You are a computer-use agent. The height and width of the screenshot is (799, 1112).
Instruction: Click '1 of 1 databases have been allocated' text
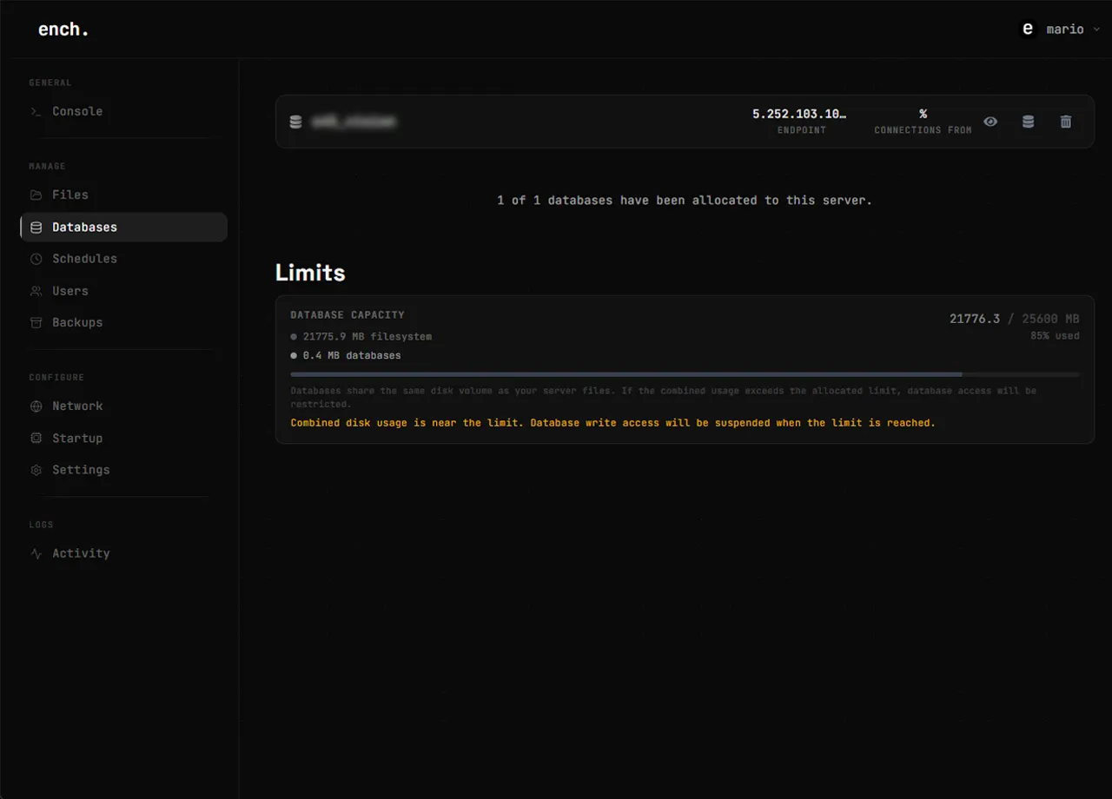tap(685, 200)
